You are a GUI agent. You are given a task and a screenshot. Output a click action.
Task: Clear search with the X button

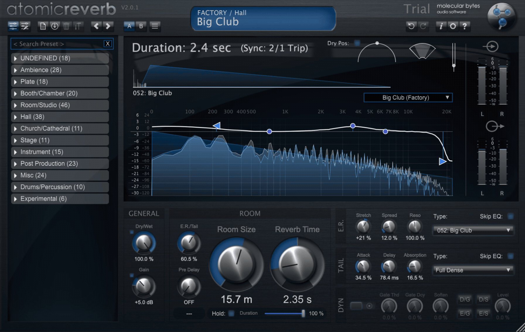(x=108, y=44)
